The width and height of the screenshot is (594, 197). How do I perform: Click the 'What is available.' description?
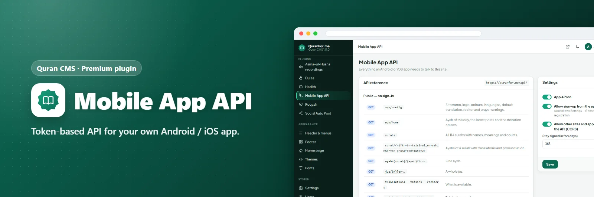coord(458,184)
